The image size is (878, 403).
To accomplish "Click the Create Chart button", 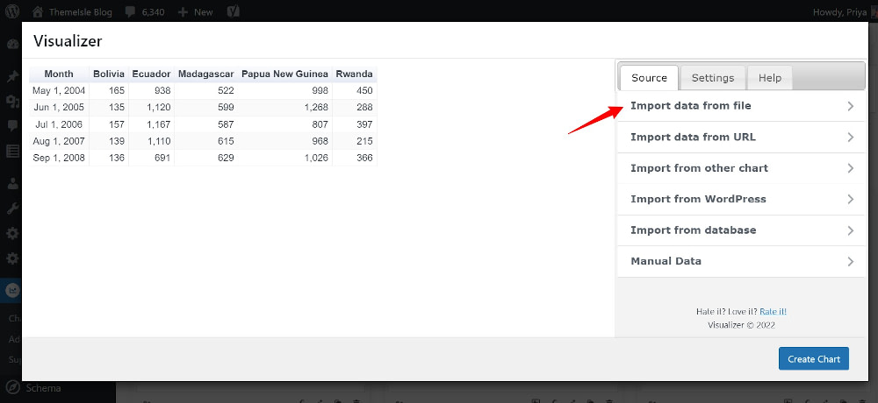I will coord(814,359).
